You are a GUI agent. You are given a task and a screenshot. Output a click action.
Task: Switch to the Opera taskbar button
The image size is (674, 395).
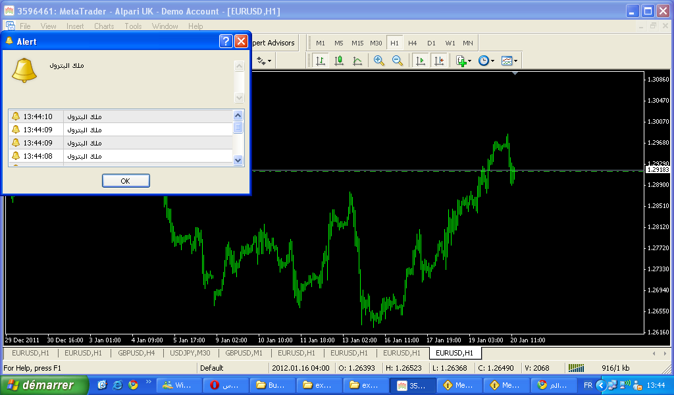click(226, 385)
